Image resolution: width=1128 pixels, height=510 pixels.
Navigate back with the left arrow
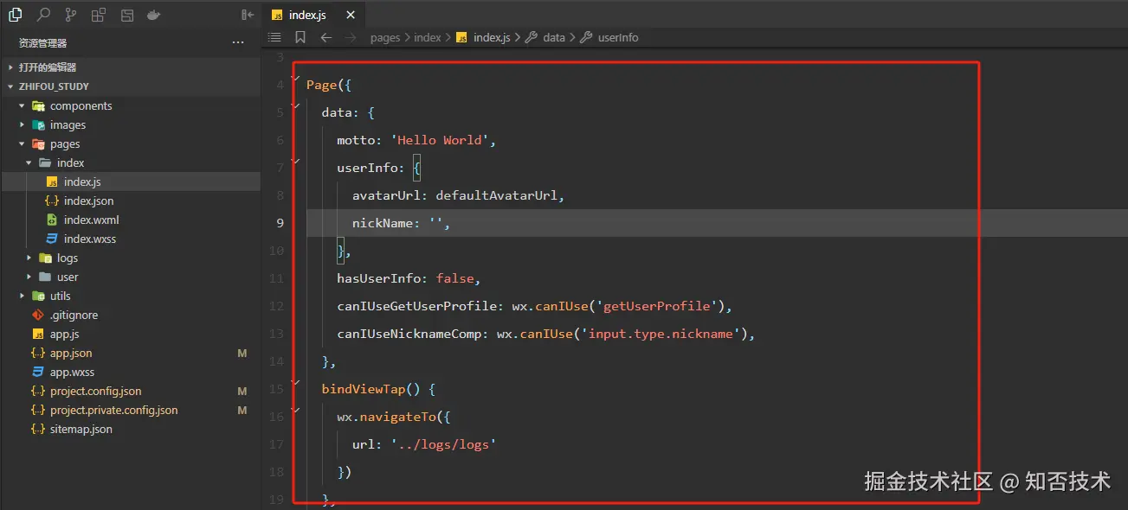click(x=326, y=37)
